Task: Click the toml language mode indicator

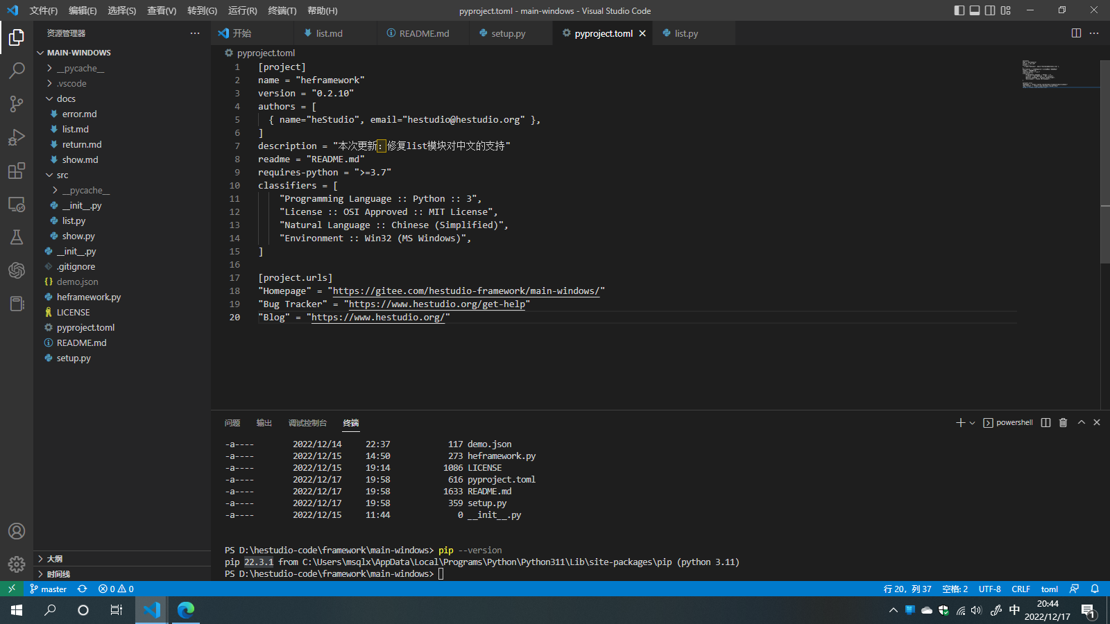Action: pos(1050,589)
